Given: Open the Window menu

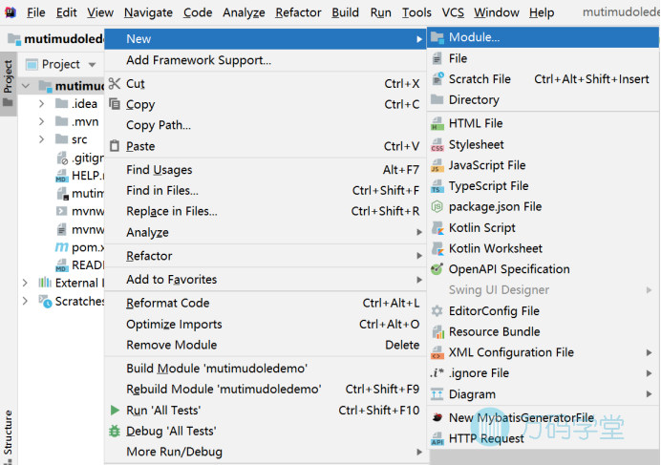Looking at the screenshot, I should click(496, 12).
